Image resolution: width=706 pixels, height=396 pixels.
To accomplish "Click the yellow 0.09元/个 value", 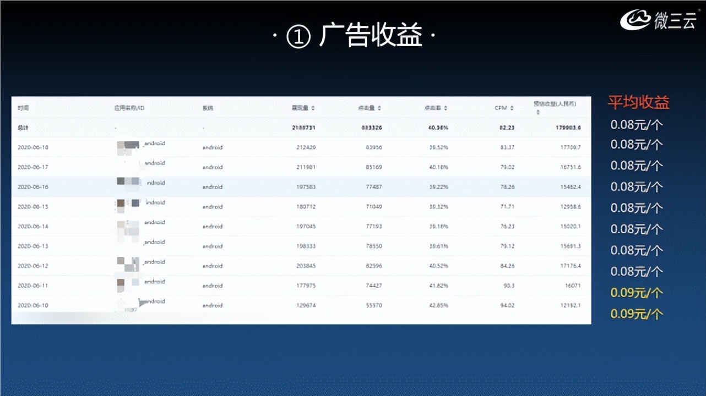I will click(x=637, y=293).
